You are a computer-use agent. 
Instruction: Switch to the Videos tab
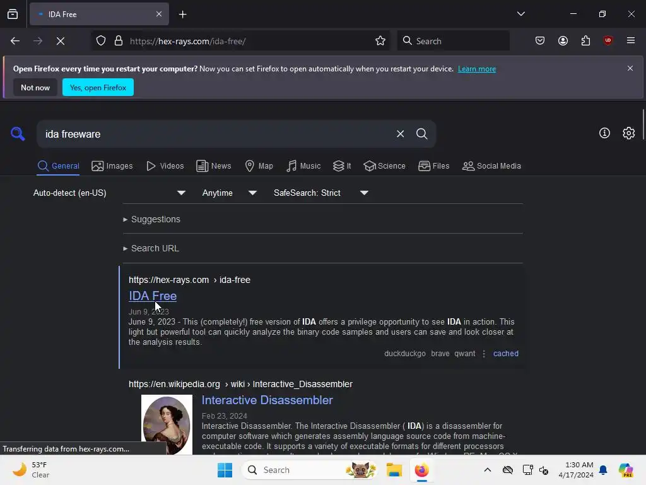(165, 166)
